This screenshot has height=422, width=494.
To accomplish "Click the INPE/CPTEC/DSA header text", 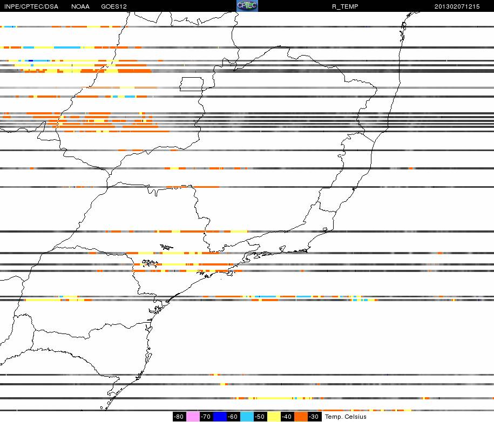I will 31,6.
